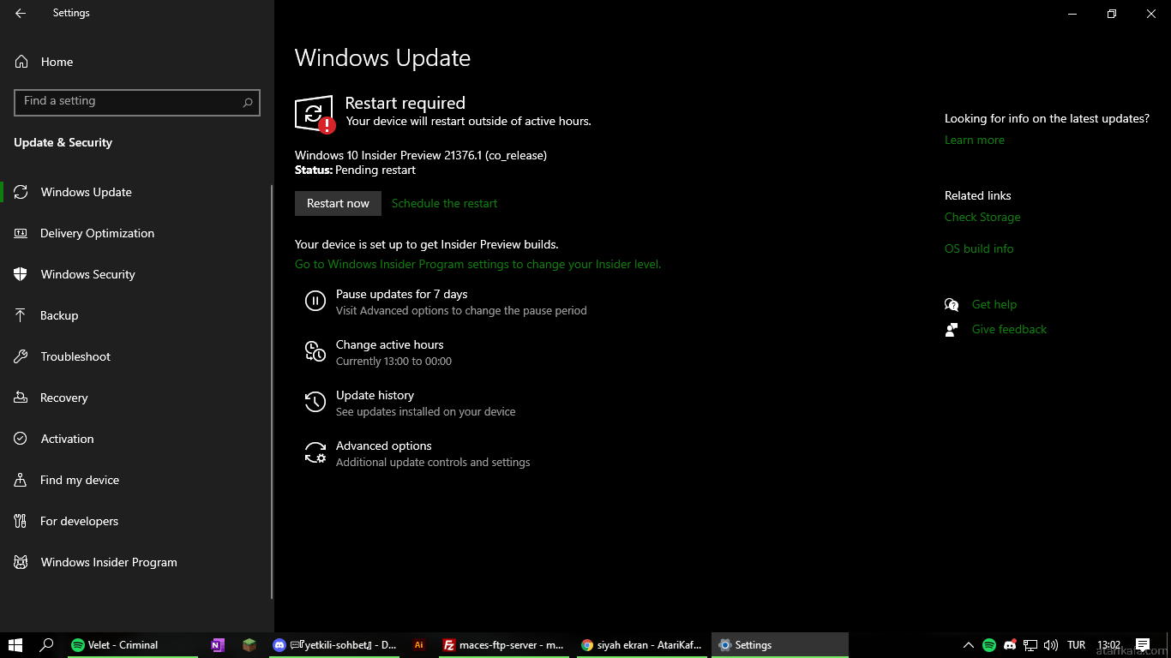Open Delivery Optimization settings

click(x=137, y=233)
